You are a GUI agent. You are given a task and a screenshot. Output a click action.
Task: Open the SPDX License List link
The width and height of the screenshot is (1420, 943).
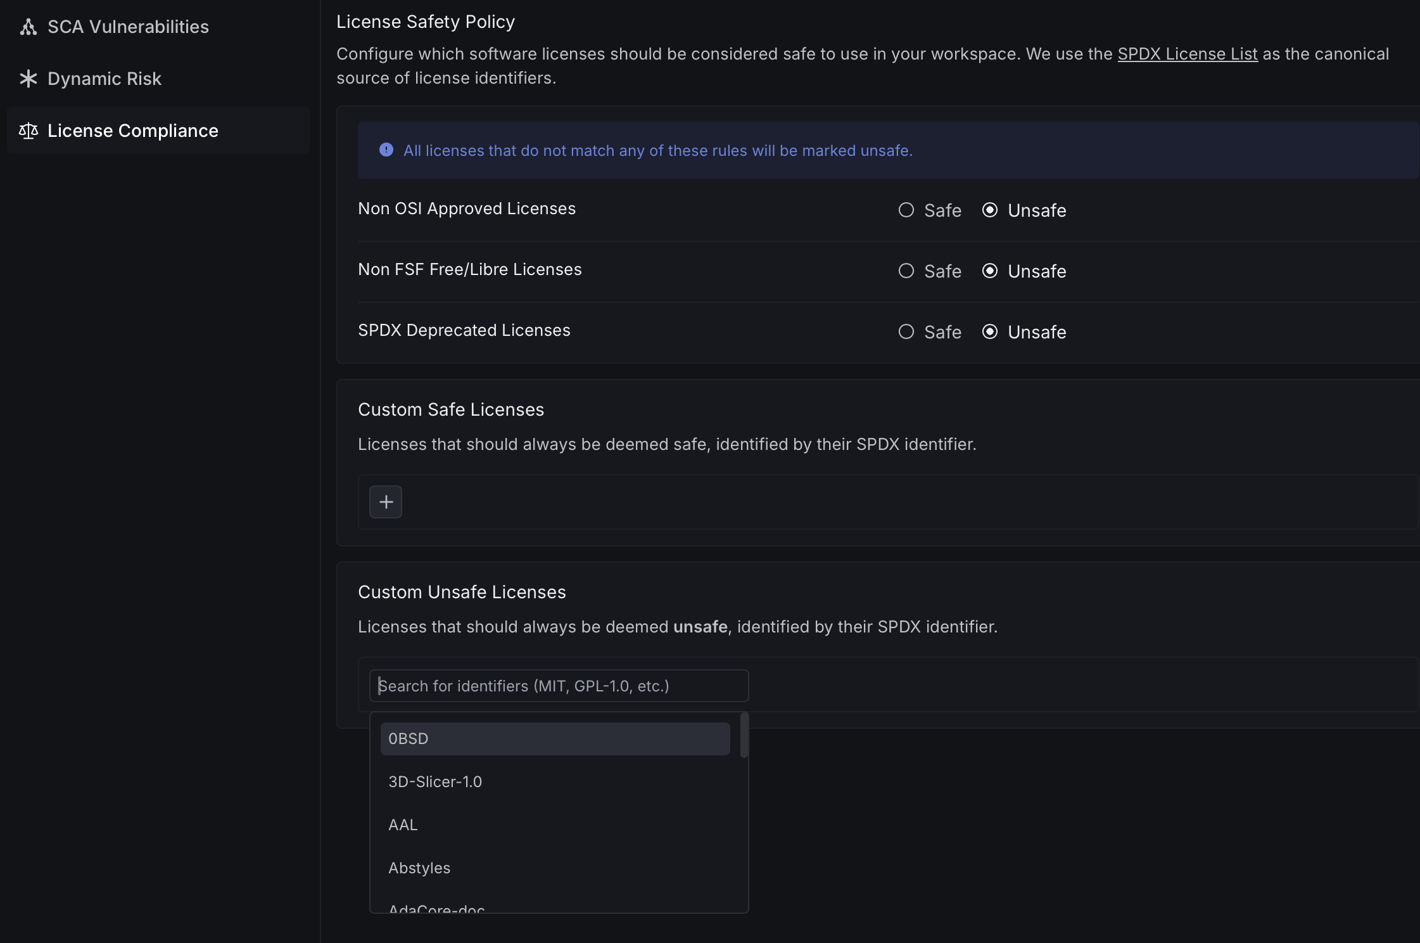[x=1187, y=54]
